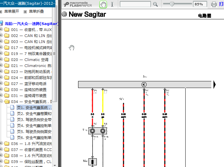
Task: Click page icon of 页3. 驾驶员侧安全带
Action: click(x=12, y=119)
